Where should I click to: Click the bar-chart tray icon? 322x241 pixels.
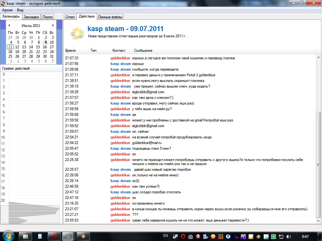(x=243, y=237)
